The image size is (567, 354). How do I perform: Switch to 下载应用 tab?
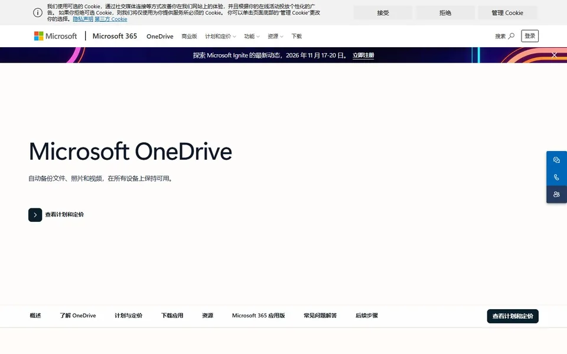[x=172, y=315]
